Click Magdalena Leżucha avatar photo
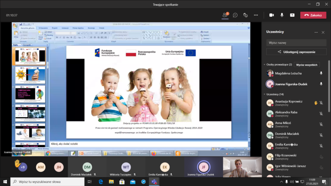Image resolution: width=331 pixels, height=186 pixels. point(270,73)
